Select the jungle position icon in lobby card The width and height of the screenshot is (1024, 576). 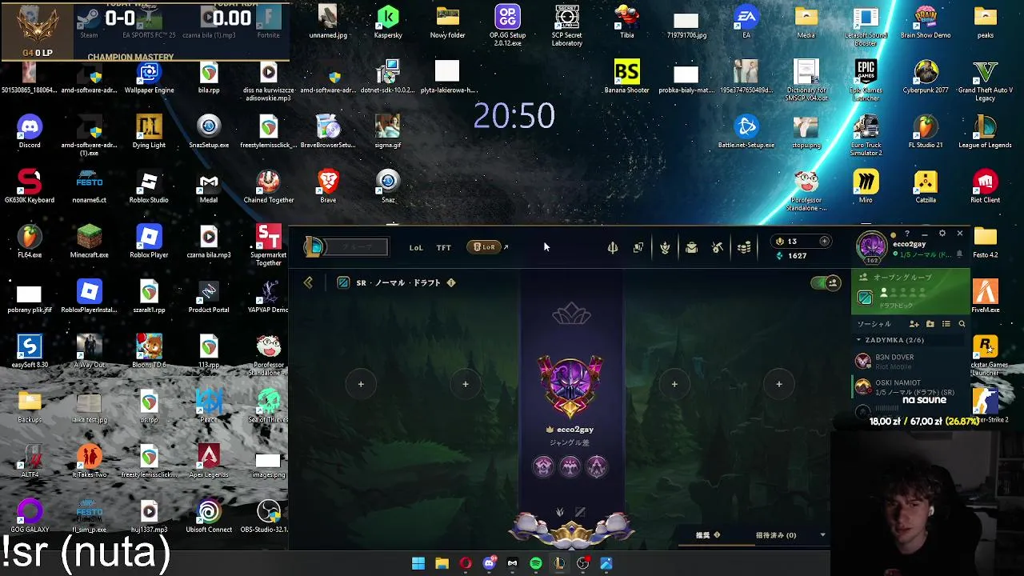[560, 512]
